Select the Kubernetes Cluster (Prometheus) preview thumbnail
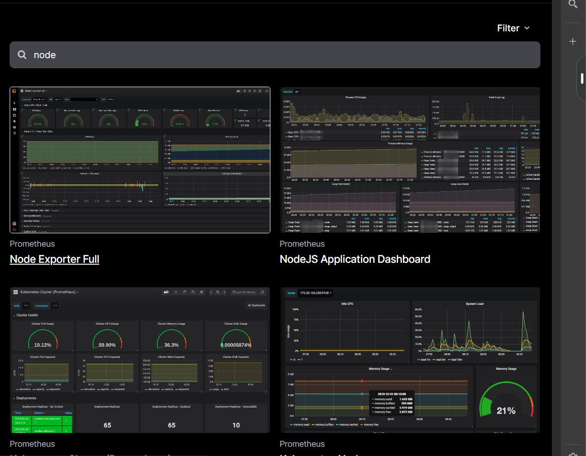Screen dimensions: 586x456 click(140, 360)
